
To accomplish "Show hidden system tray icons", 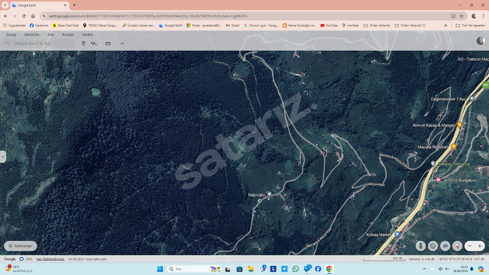I will coord(424,269).
